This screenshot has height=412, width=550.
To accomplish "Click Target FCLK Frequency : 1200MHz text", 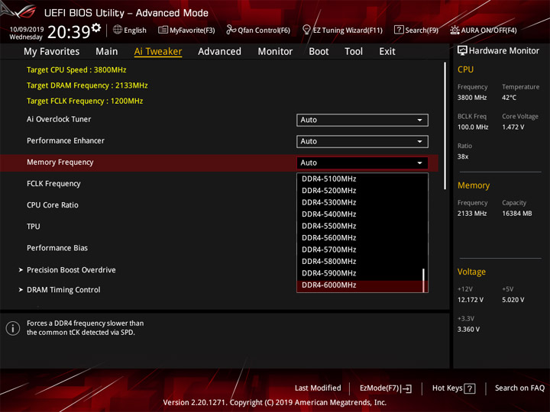I will [85, 101].
